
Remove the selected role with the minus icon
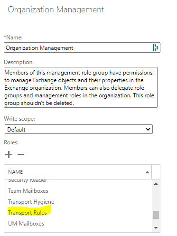click(x=21, y=154)
